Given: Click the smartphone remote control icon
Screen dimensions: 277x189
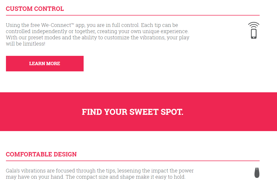Looking at the screenshot, I should 254,30.
